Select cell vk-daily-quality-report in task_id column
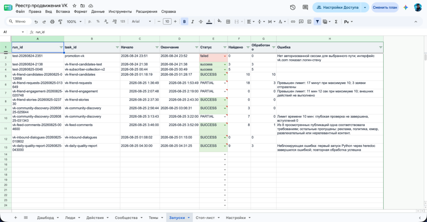 [x=92, y=148]
